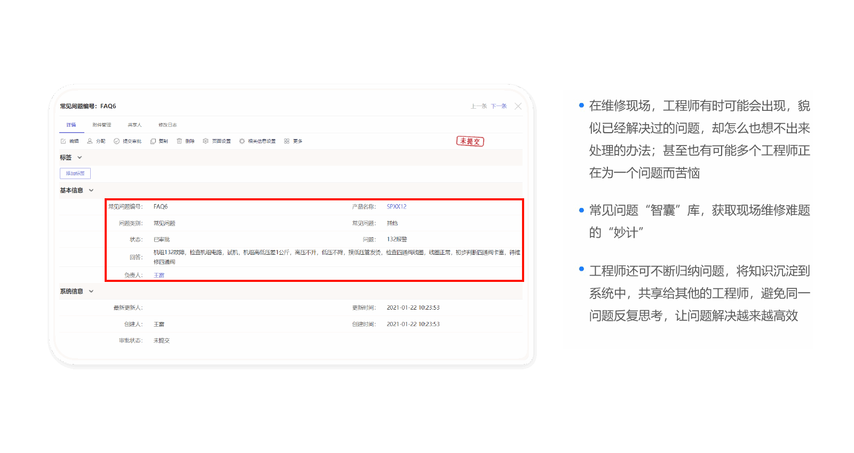
Task: Open the 修改日志 tab
Action: pos(168,125)
